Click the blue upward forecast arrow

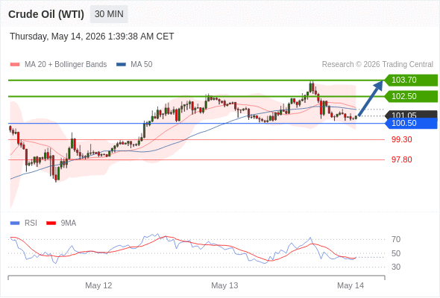coord(371,98)
